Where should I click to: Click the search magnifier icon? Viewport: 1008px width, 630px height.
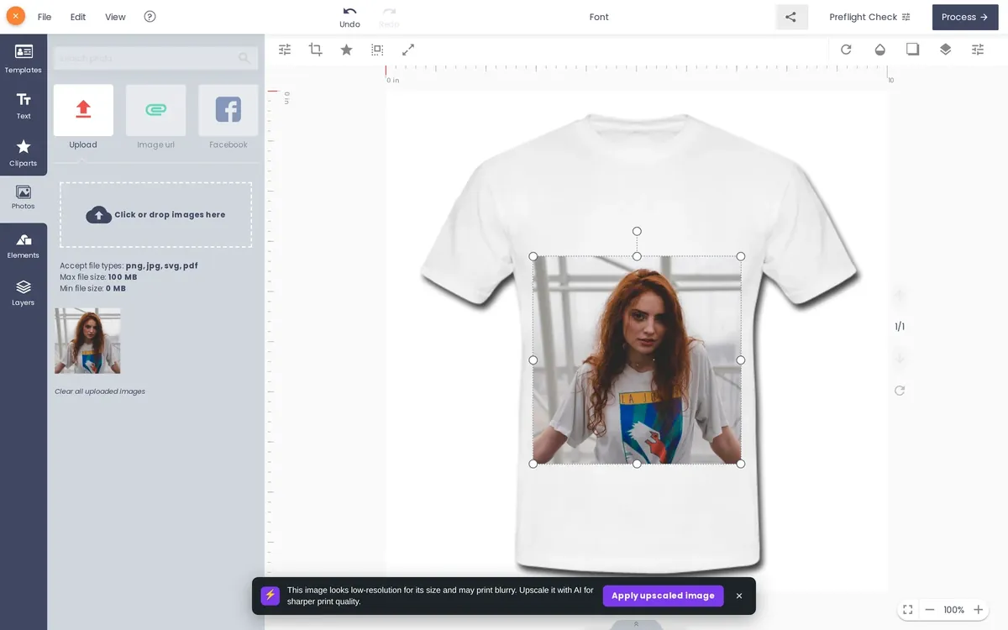pyautogui.click(x=244, y=58)
